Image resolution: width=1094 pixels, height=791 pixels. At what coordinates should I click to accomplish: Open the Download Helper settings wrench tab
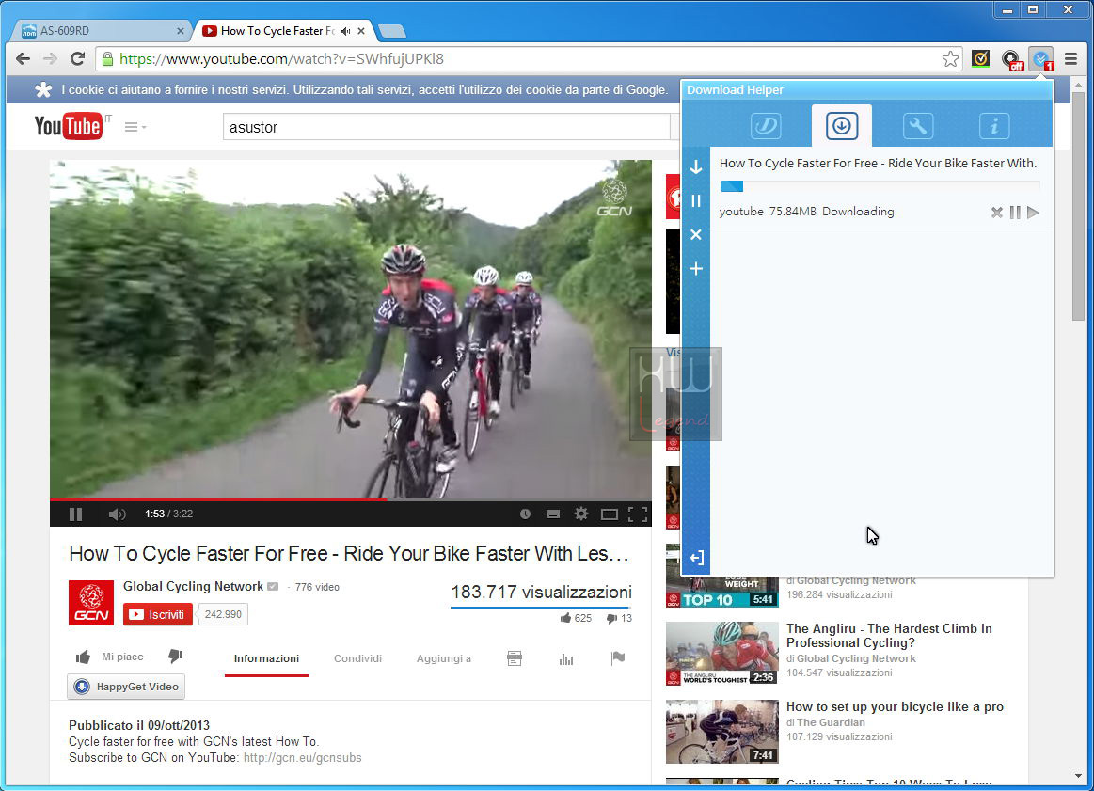[917, 125]
